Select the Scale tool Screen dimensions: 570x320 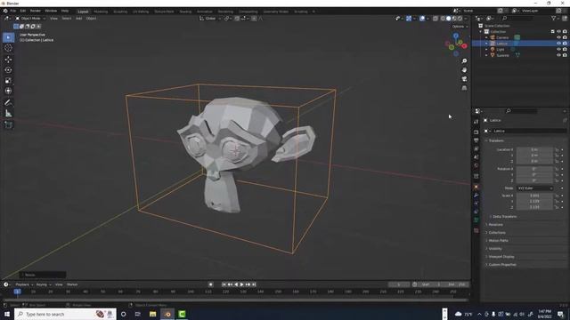8,81
